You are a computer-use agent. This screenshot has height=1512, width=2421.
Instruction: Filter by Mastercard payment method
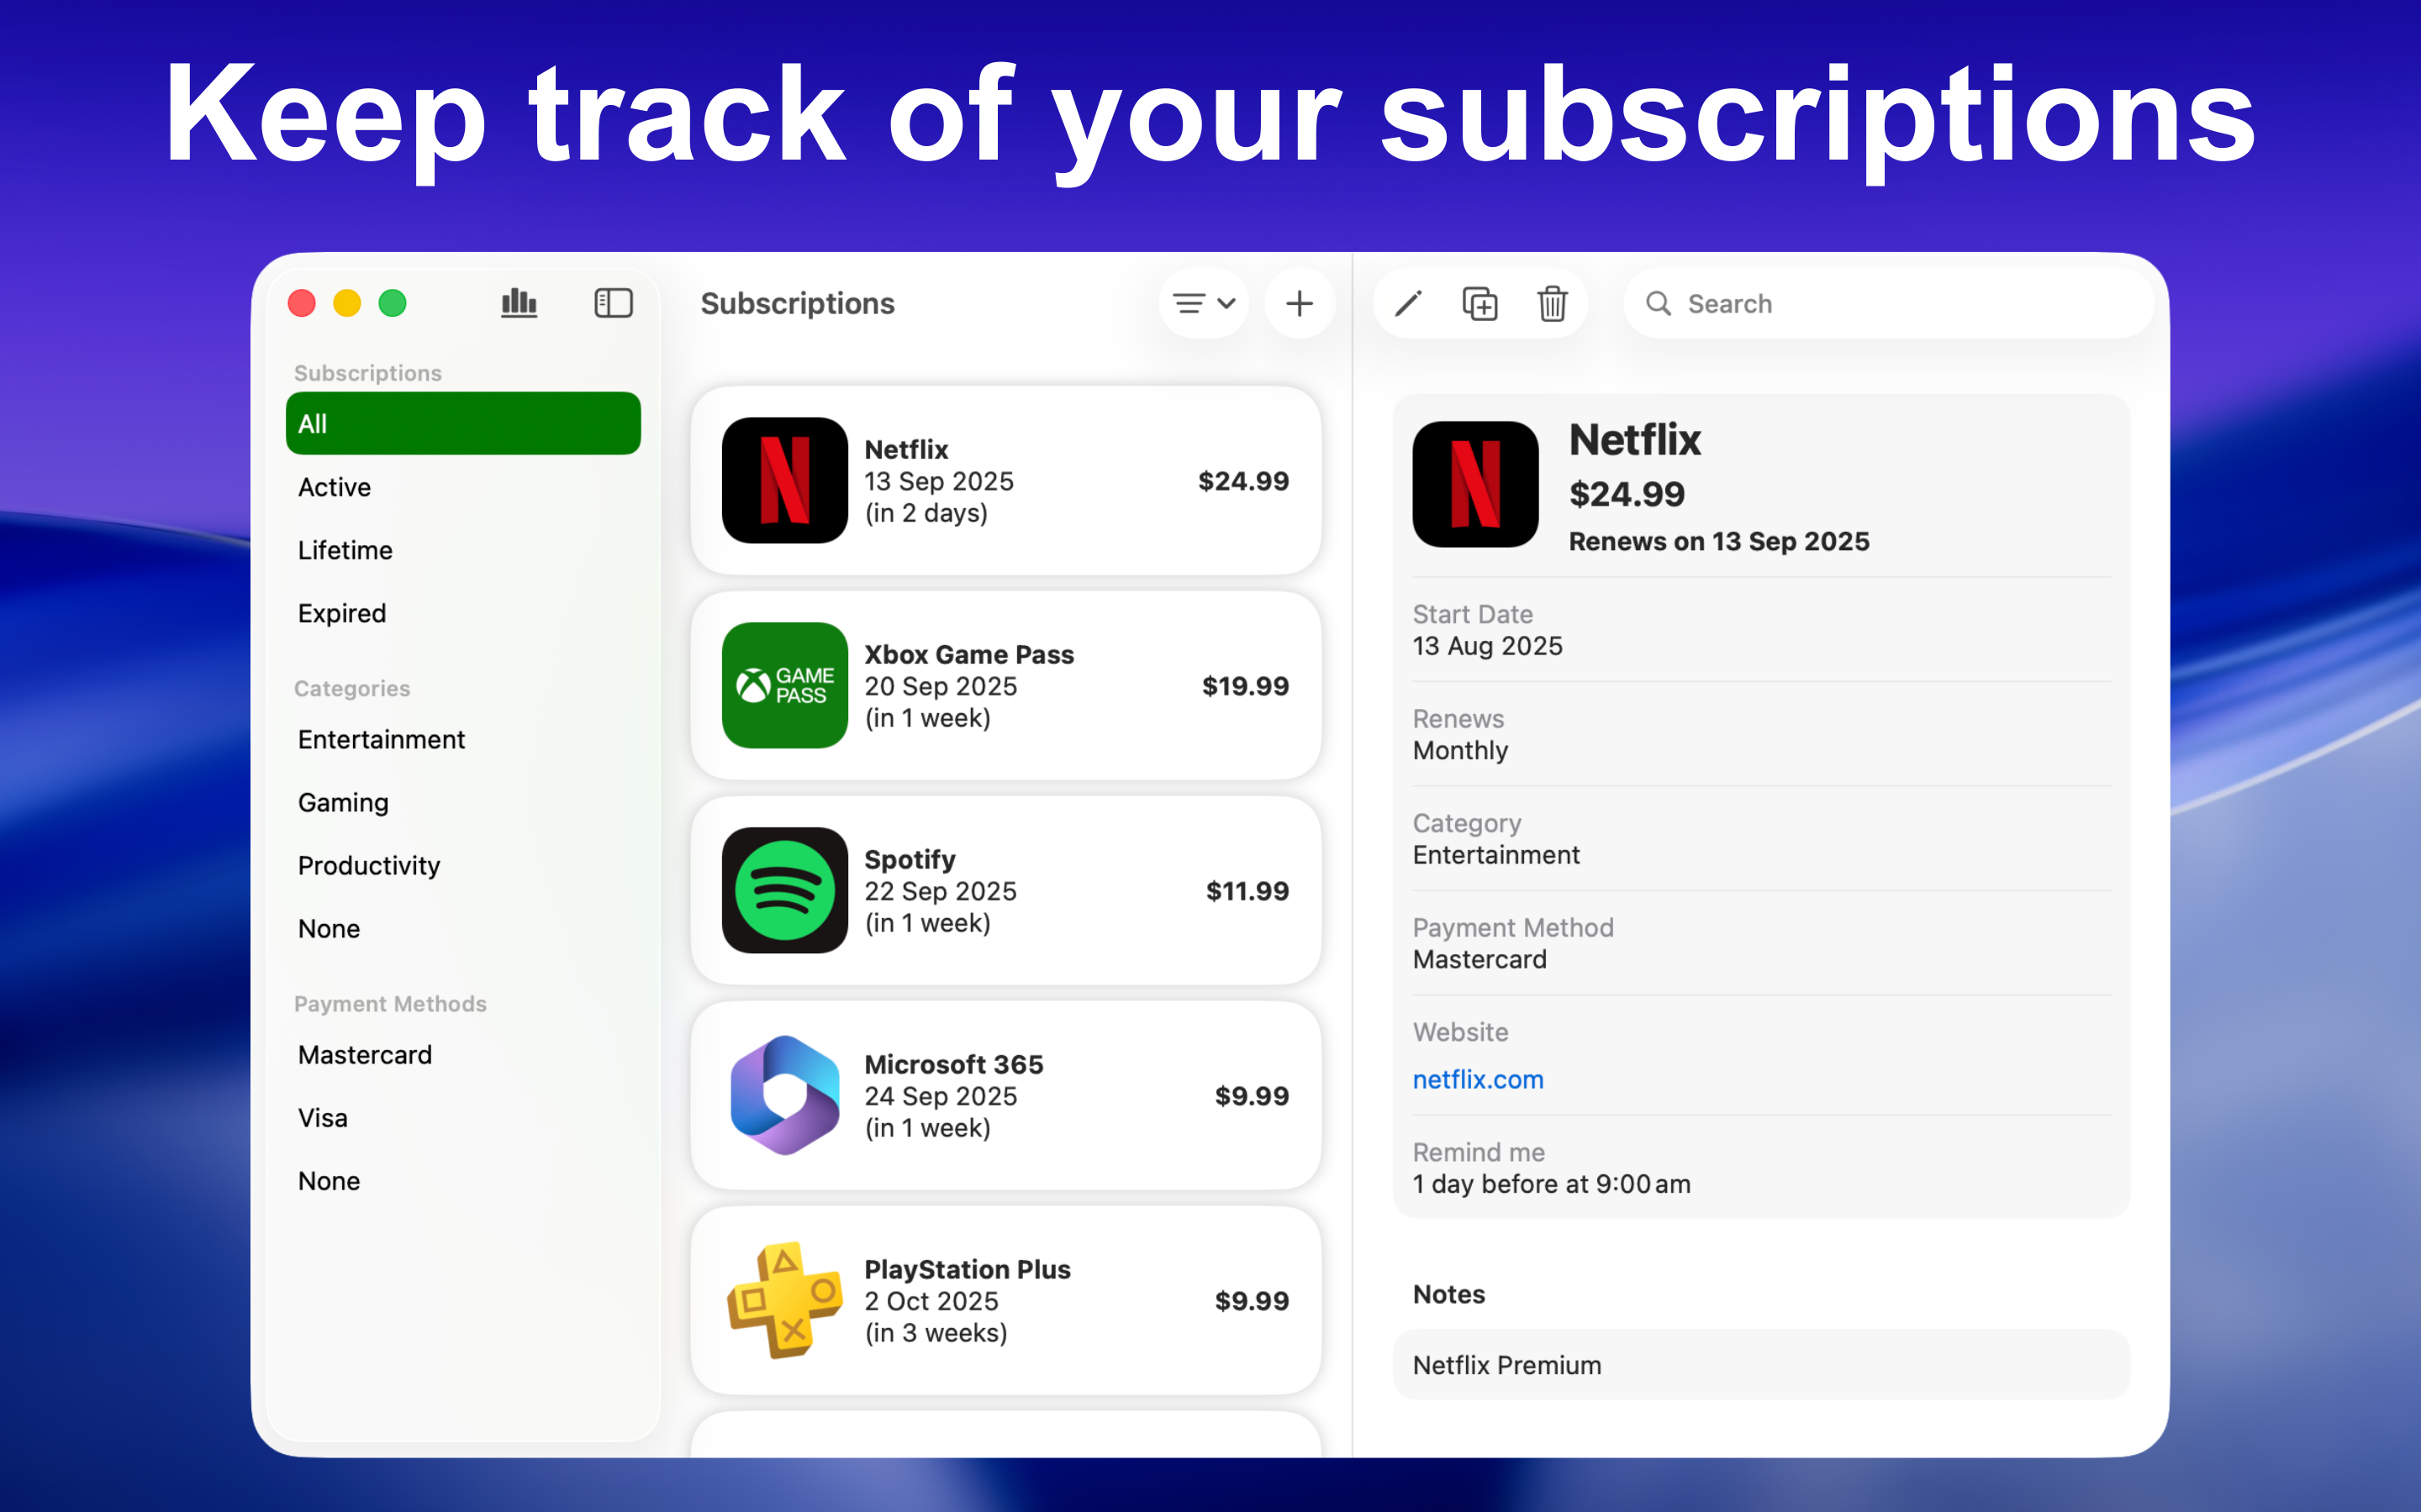(x=365, y=1055)
